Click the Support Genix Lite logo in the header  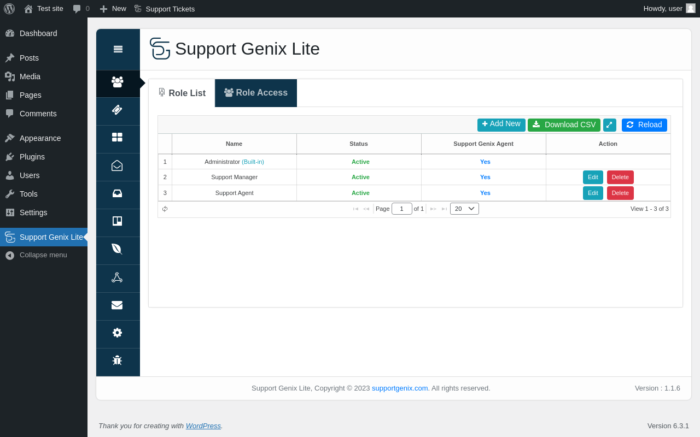(x=160, y=49)
